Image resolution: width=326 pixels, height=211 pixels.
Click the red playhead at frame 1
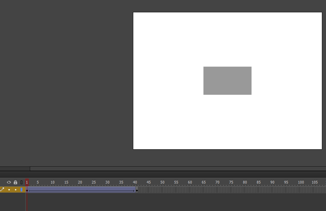click(27, 182)
